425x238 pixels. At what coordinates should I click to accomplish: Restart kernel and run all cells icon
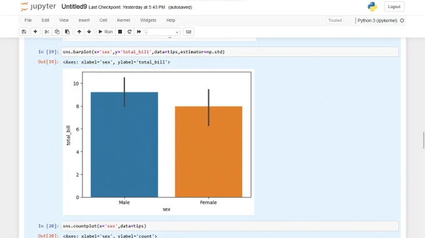139,32
